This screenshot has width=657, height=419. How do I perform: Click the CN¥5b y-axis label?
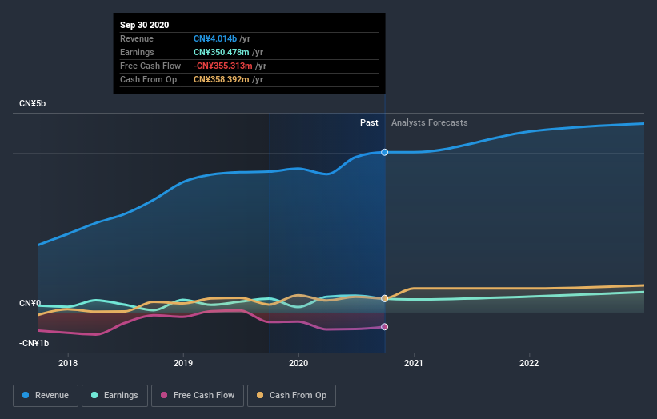32,103
